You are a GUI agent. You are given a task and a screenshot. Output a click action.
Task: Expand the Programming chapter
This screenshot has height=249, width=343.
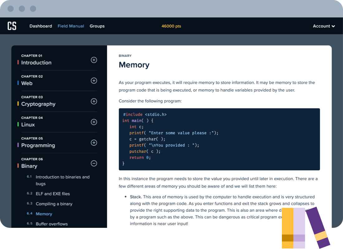94,143
